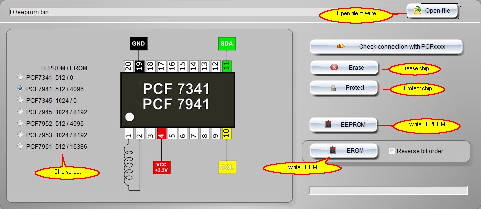481x209 pixels.
Task: Select PCF7945 1024 / 8192 chip
Action: pyautogui.click(x=20, y=111)
